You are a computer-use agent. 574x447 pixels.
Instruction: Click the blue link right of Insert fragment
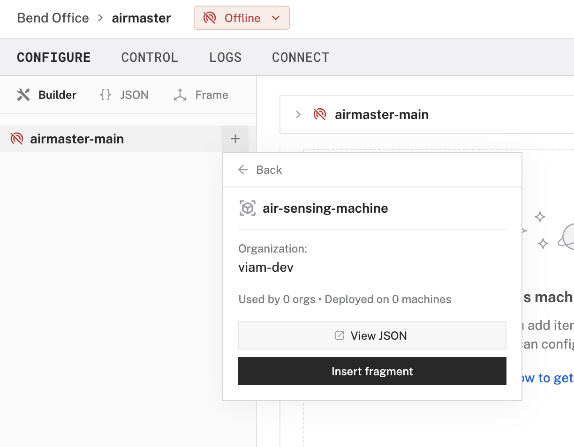tap(546, 378)
